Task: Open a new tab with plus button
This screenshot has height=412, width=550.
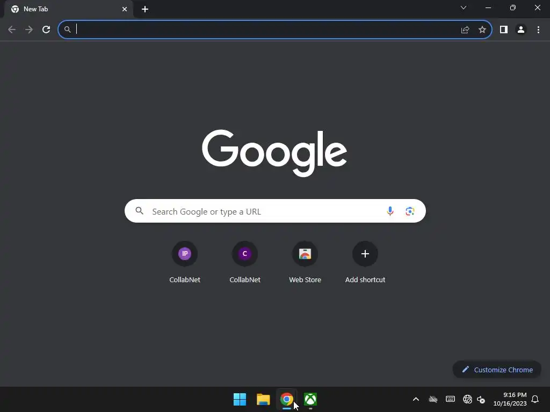Action: [x=145, y=9]
